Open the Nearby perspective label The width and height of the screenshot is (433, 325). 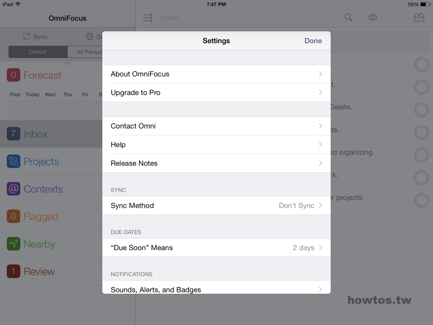(x=39, y=244)
